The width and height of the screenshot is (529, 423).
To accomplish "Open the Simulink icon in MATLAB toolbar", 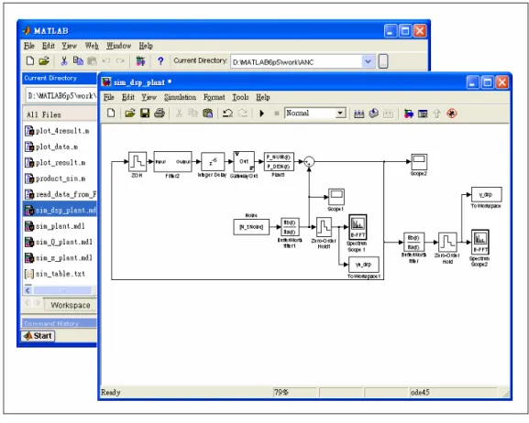I will [140, 61].
